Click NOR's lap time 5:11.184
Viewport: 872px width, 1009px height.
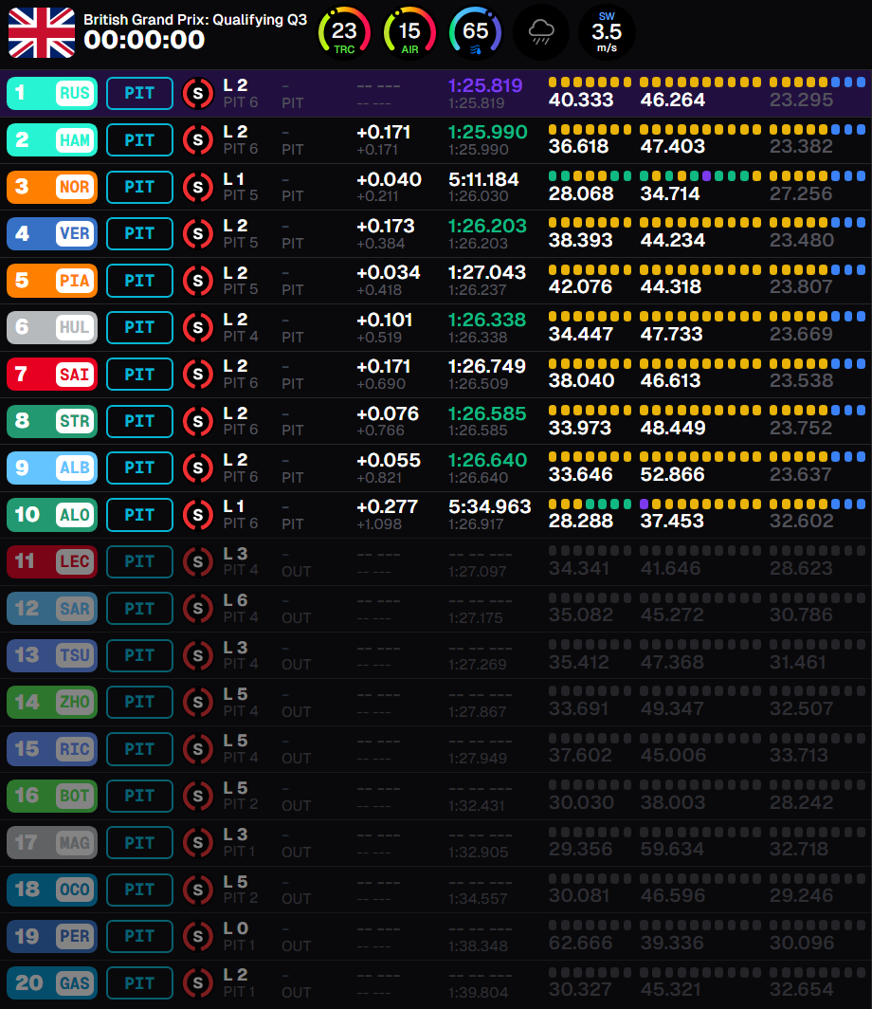(x=483, y=179)
